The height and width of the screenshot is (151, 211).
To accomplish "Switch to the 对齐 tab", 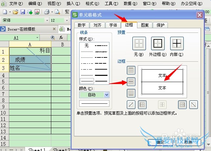I will 97,25.
